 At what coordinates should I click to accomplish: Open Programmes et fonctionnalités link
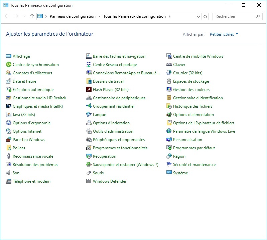tap(120, 148)
